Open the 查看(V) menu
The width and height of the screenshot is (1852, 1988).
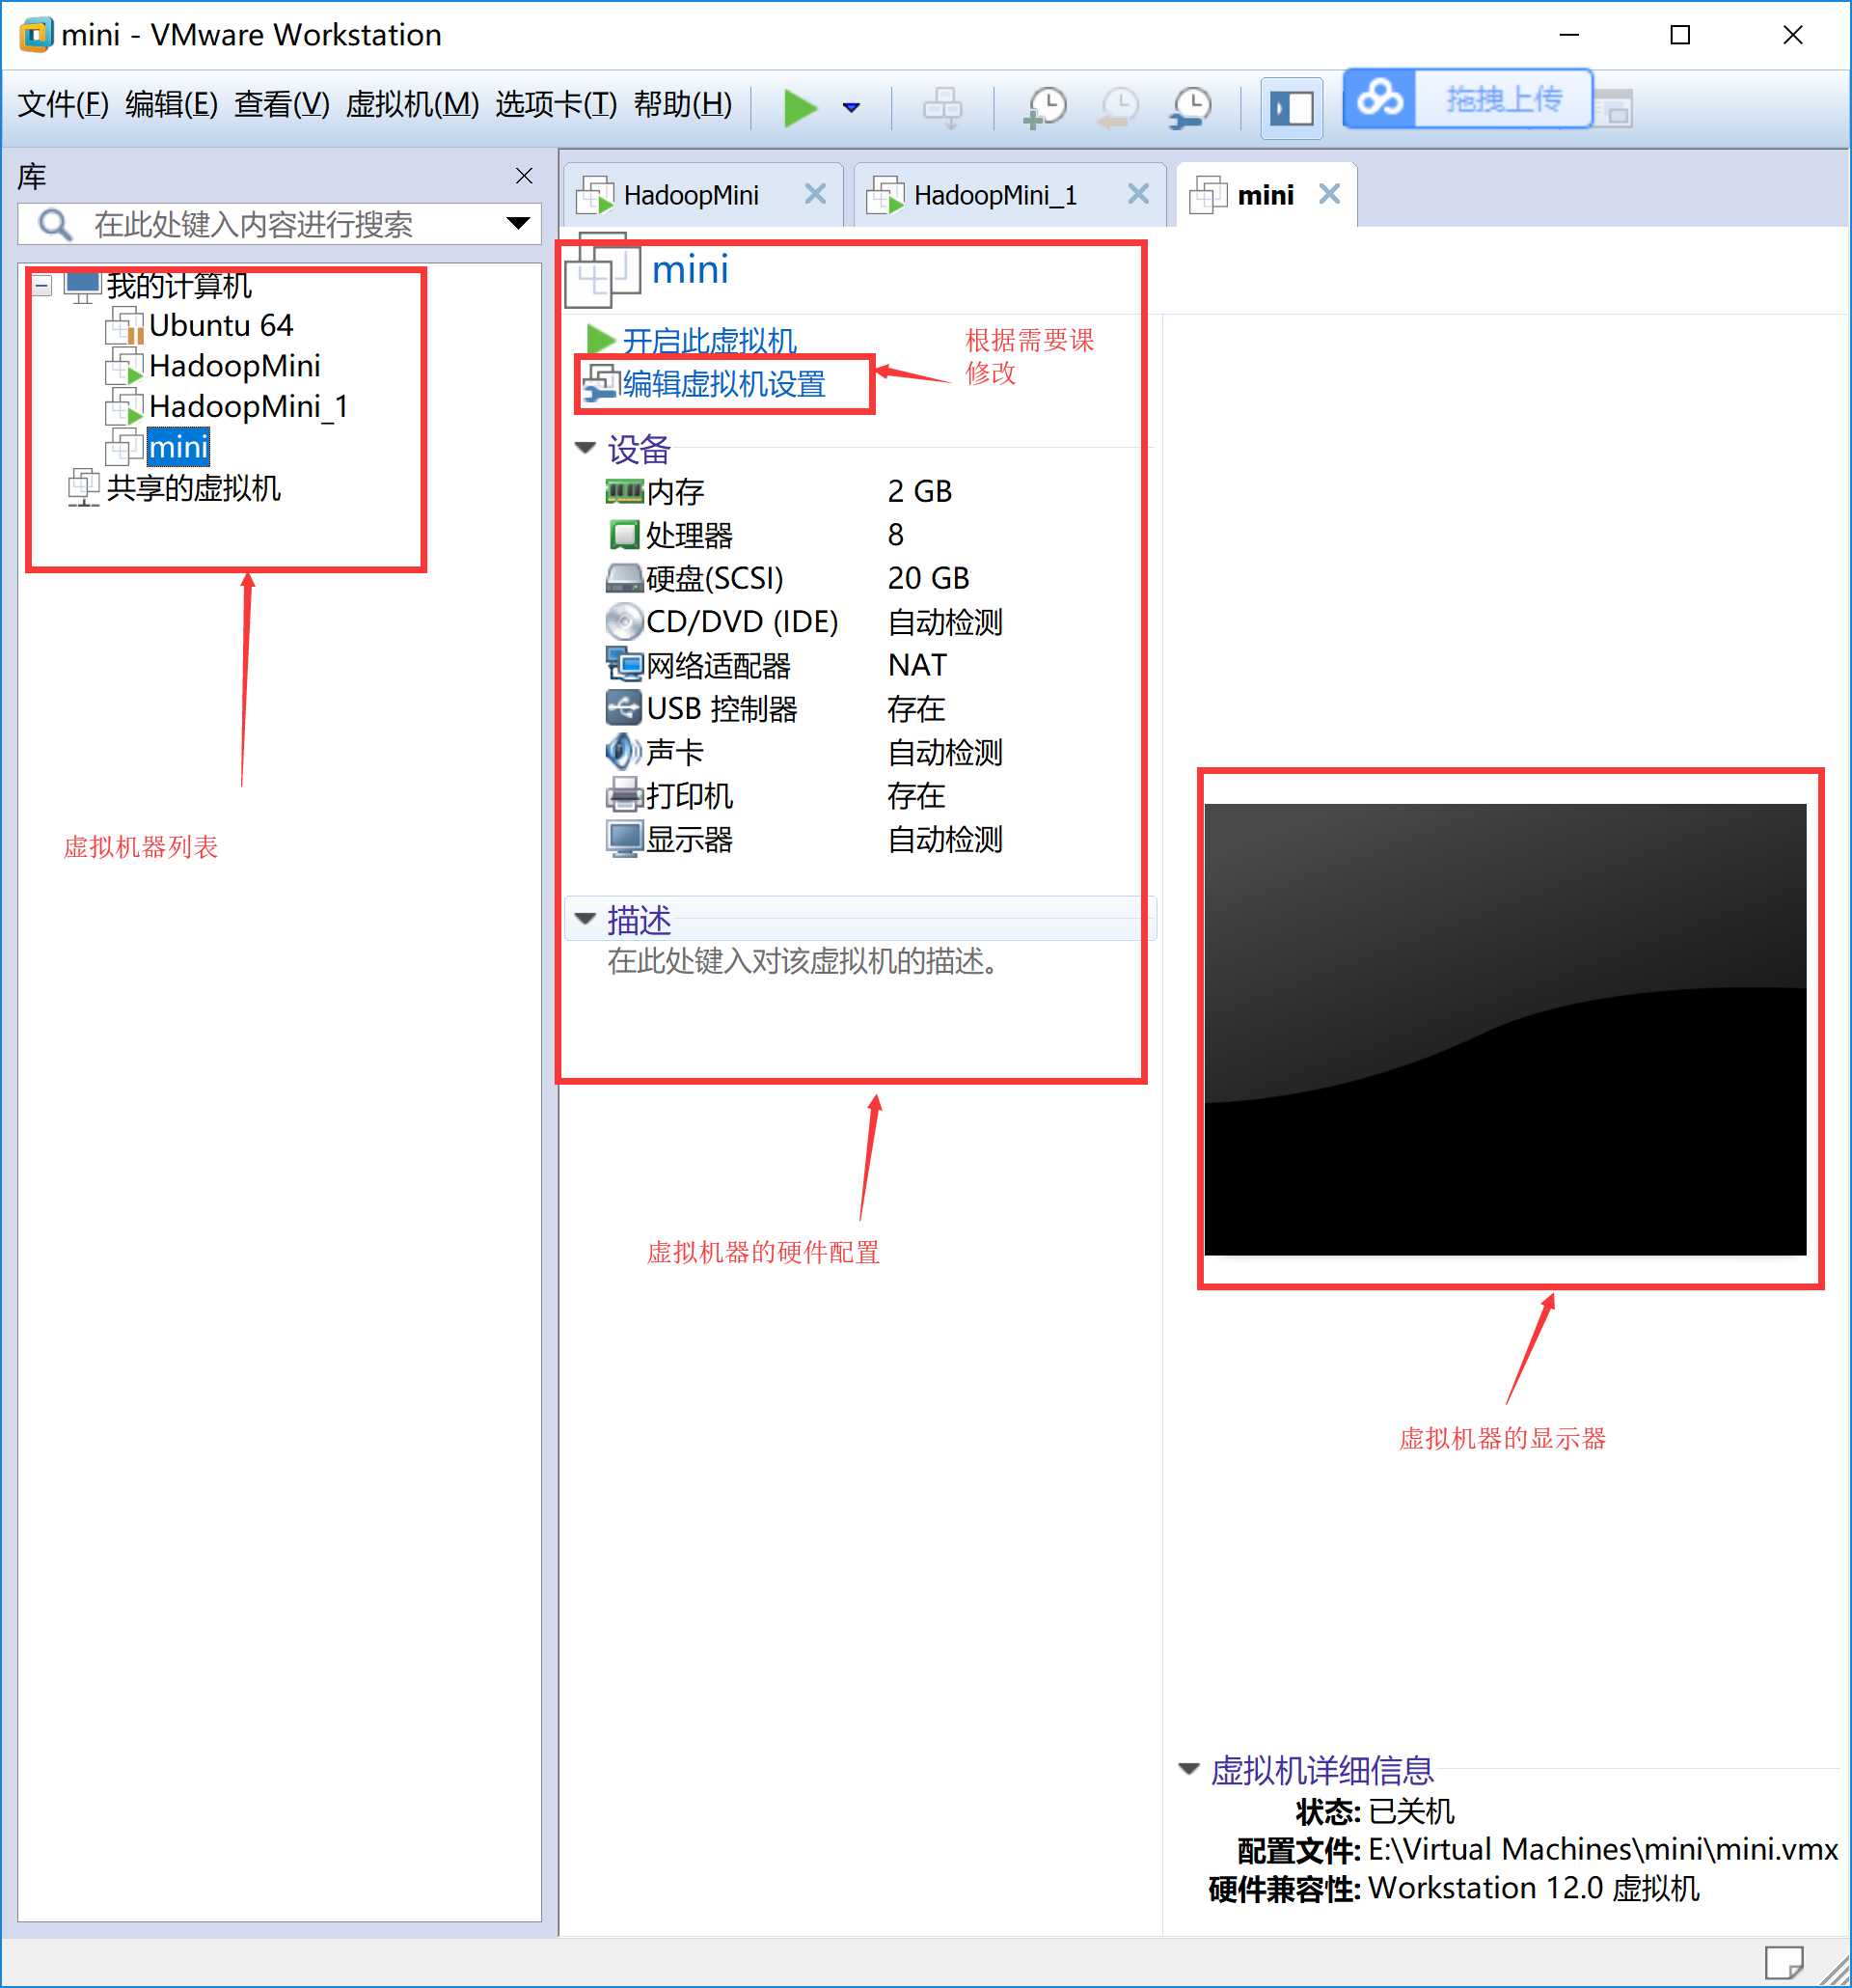[x=282, y=103]
